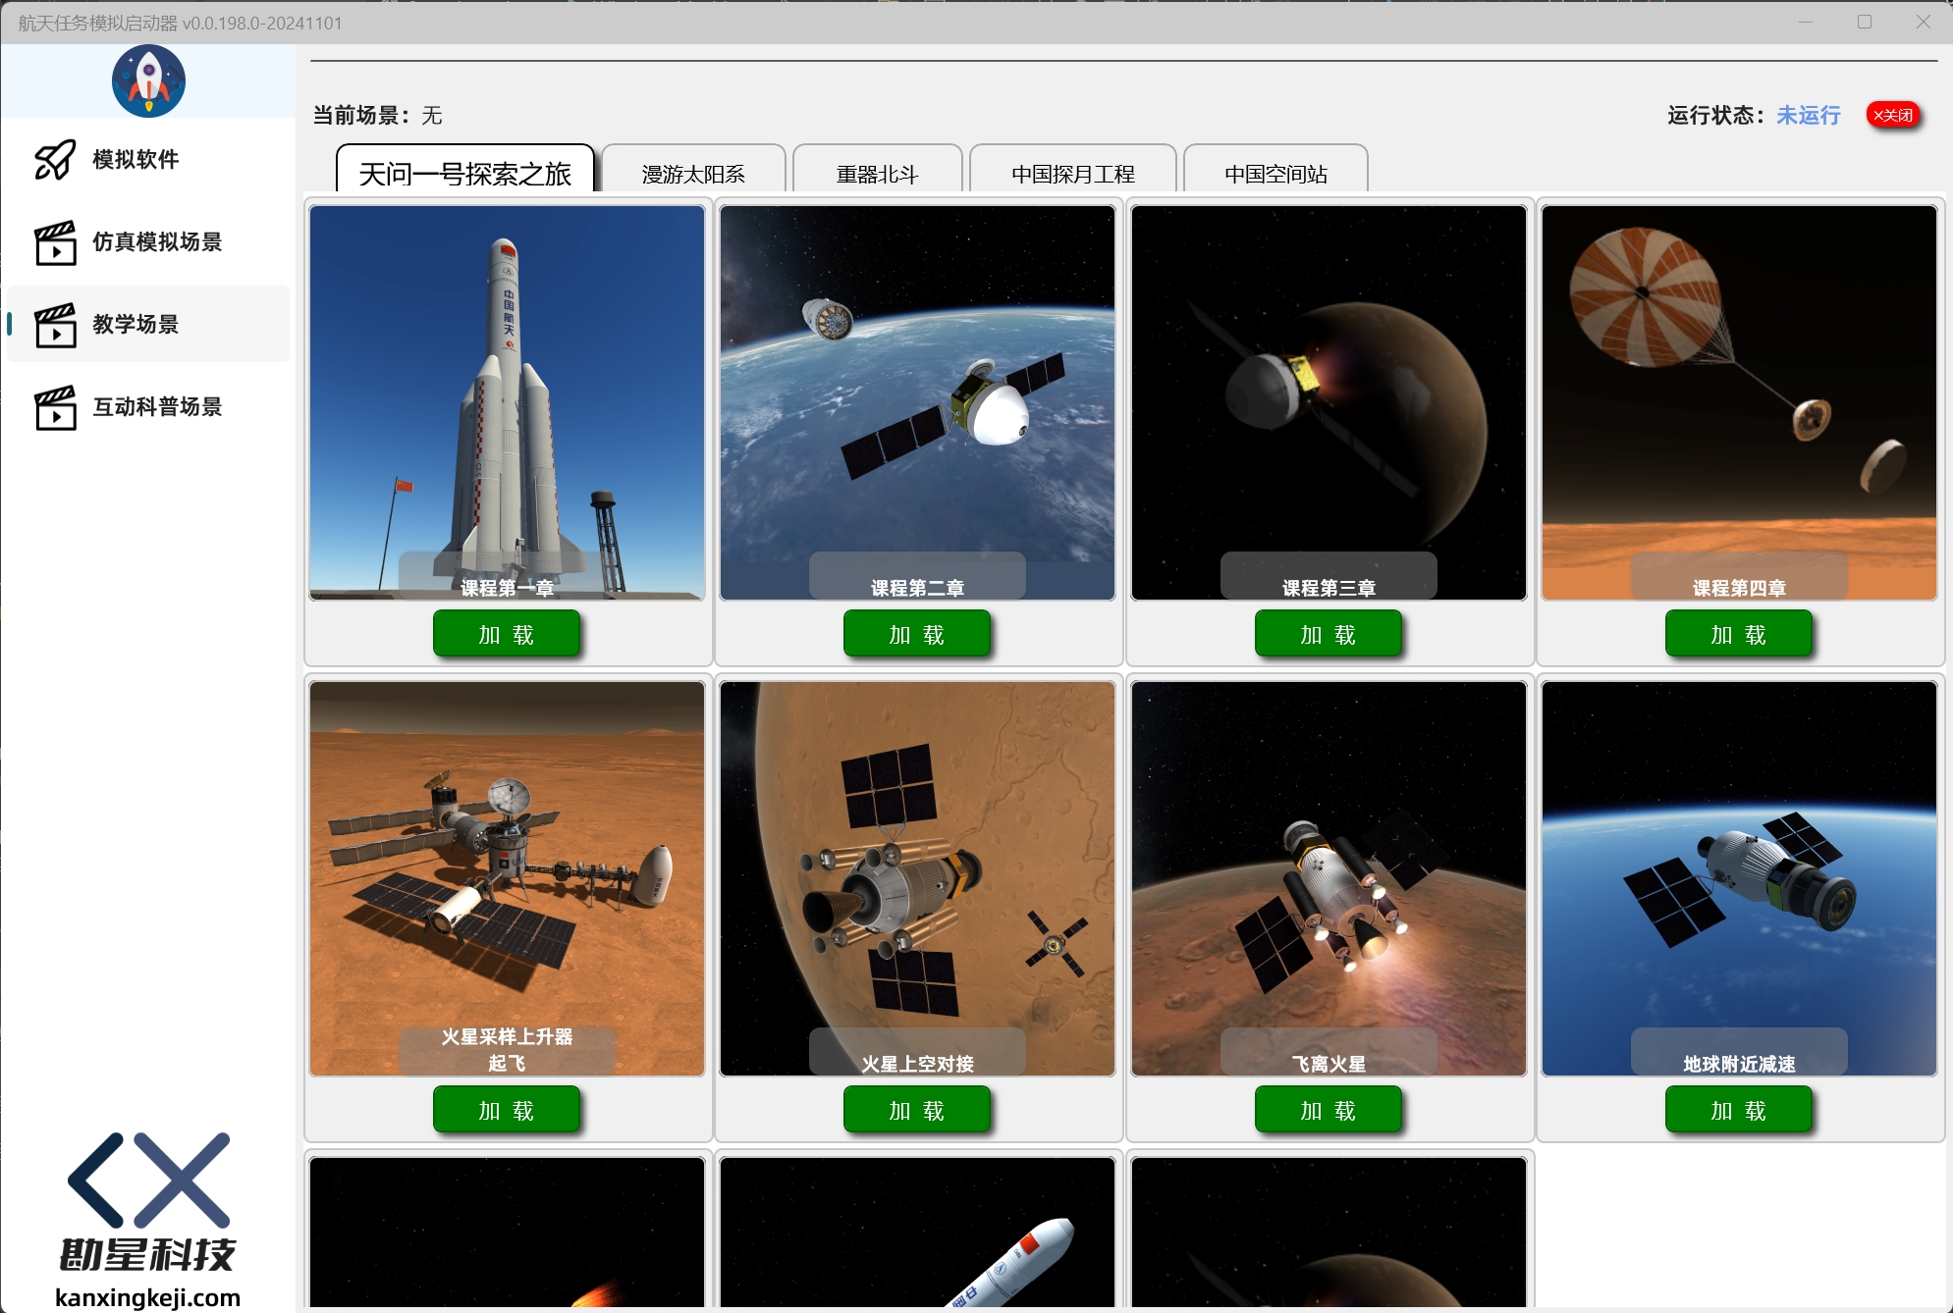The height and width of the screenshot is (1313, 1953).
Task: Load the 地球附近减速 scene
Action: [1739, 1110]
